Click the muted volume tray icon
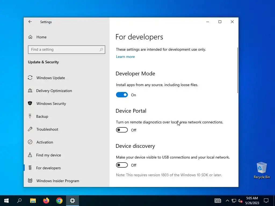The height and width of the screenshot is (206, 275). pyautogui.click(x=240, y=201)
